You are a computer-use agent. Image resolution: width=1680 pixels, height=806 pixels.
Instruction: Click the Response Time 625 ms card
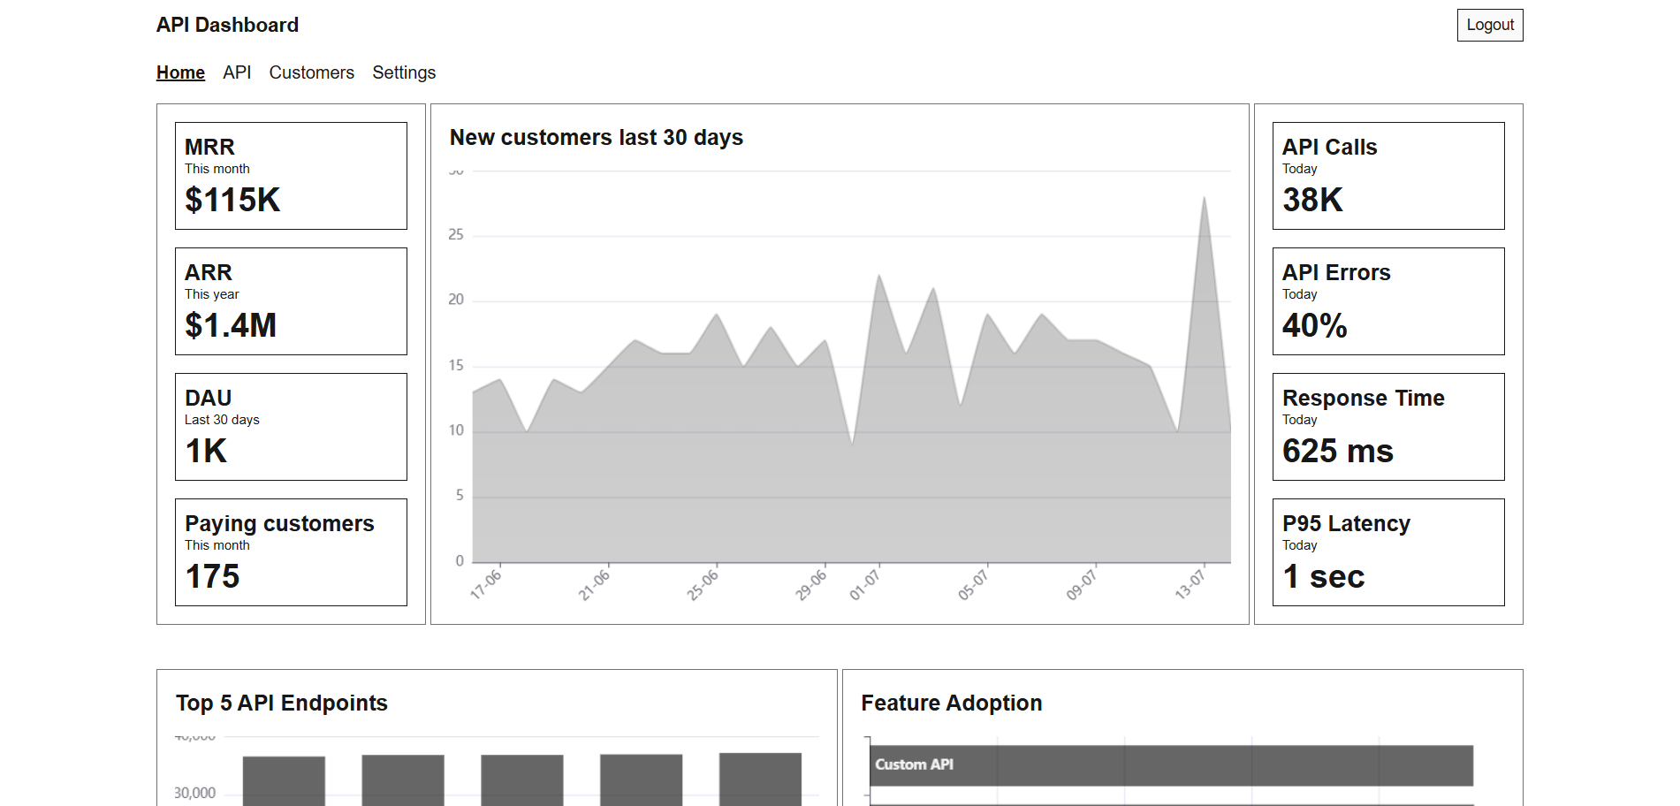pyautogui.click(x=1387, y=427)
